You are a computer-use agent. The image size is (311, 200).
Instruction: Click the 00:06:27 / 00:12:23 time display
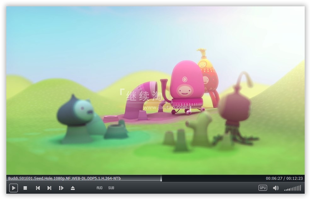point(284,179)
